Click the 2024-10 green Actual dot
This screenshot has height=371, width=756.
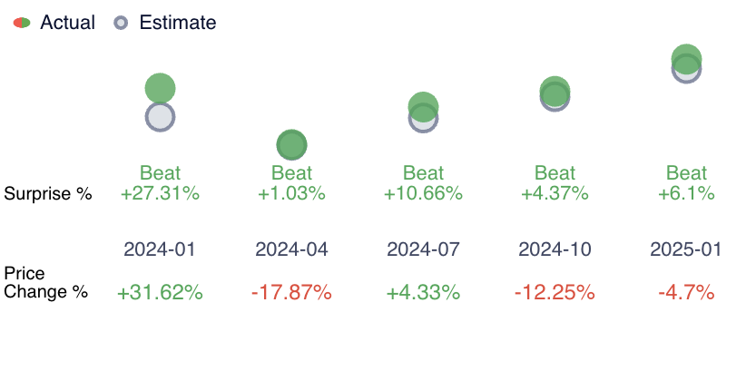point(555,90)
